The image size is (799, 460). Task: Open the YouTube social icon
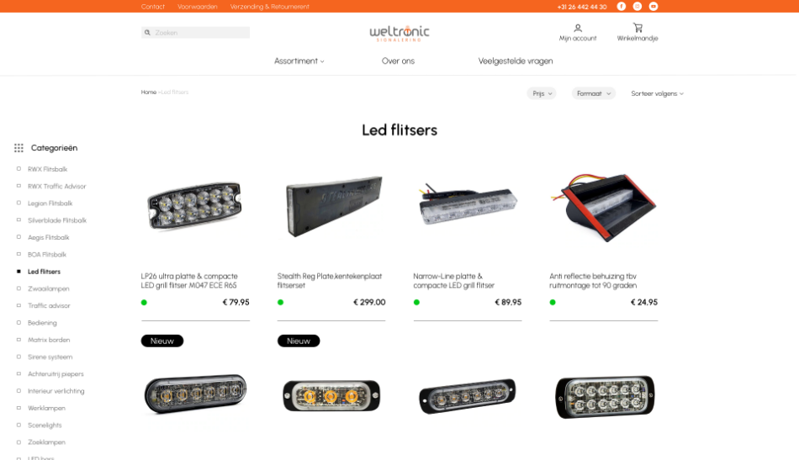653,6
